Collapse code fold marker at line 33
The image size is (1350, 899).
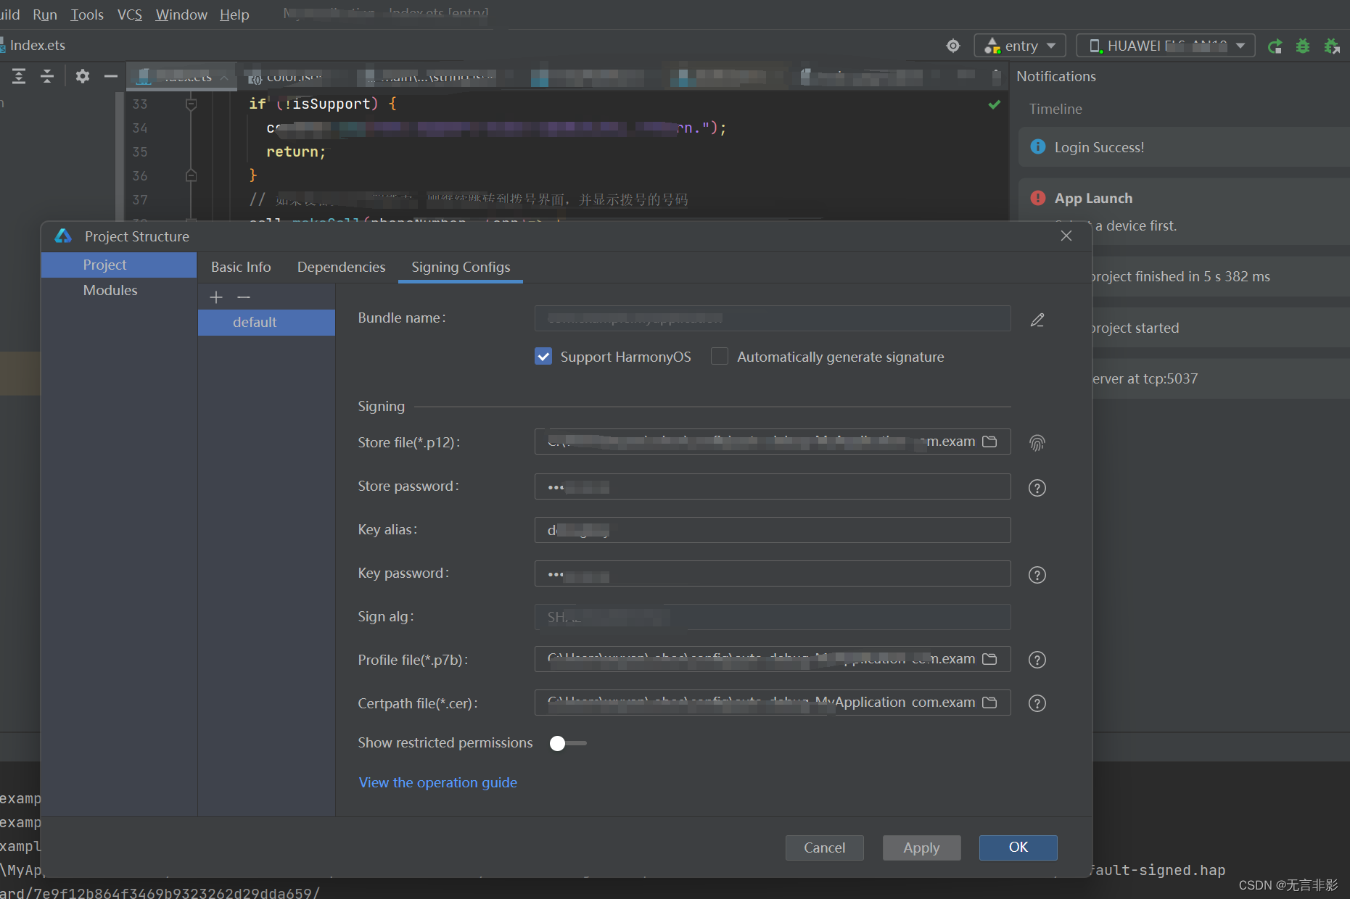(x=191, y=104)
